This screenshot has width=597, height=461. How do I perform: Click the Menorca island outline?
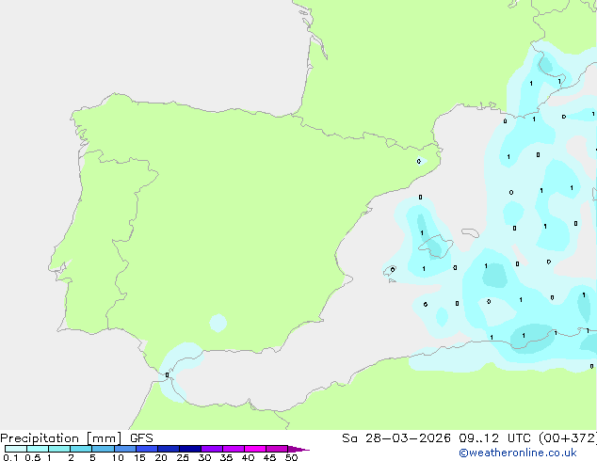(x=471, y=232)
